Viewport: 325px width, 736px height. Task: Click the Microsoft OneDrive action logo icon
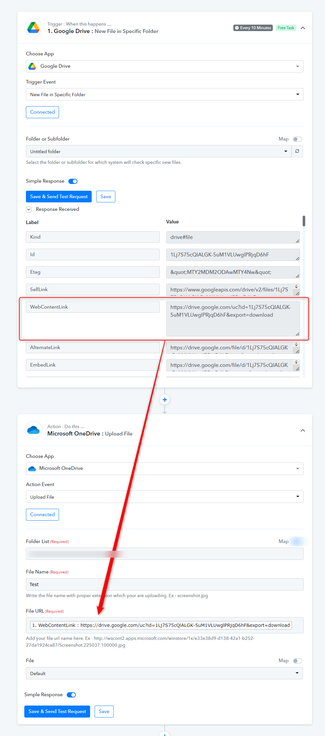(x=33, y=430)
